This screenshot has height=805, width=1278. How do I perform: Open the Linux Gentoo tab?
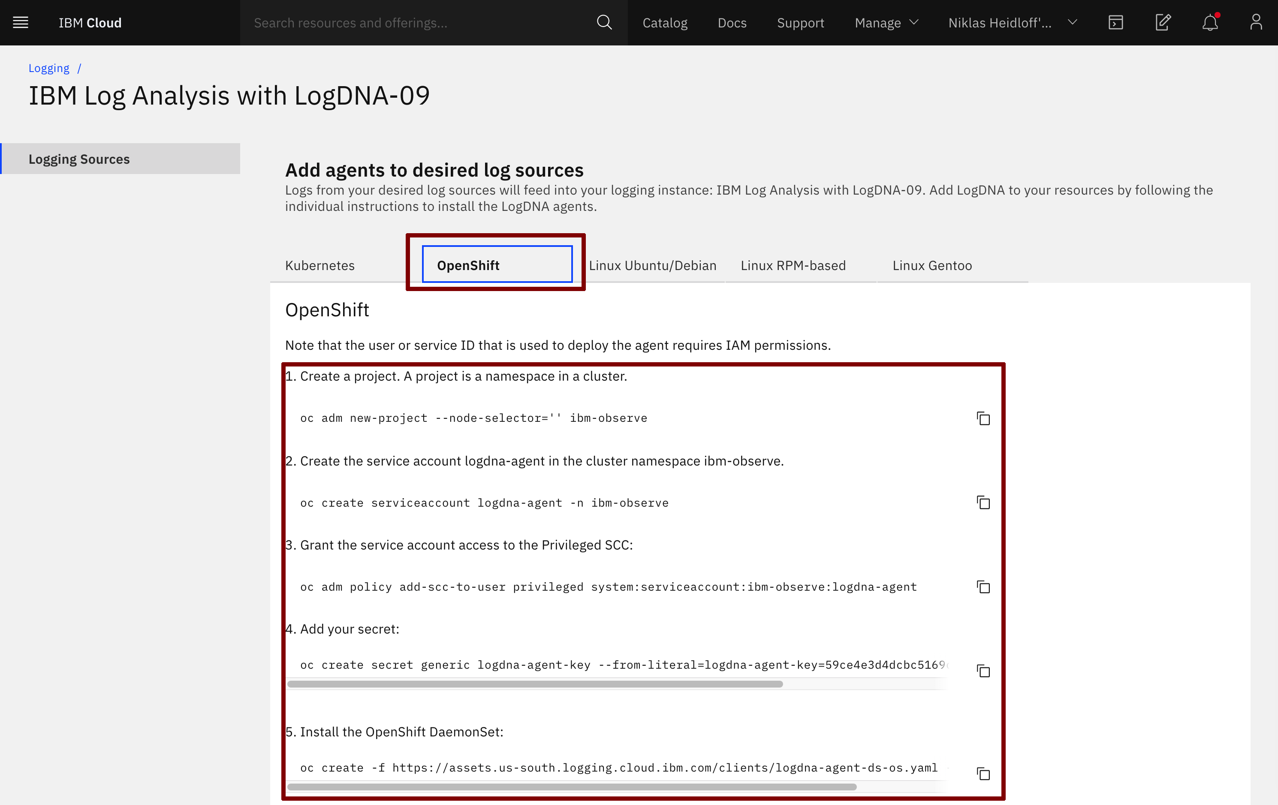pos(932,265)
